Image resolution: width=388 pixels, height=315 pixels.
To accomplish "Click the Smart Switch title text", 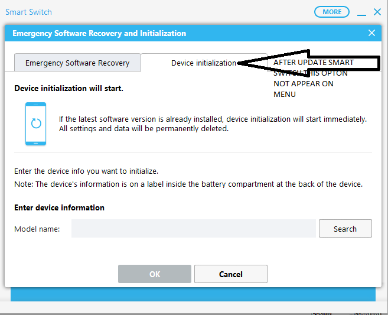I will point(29,12).
